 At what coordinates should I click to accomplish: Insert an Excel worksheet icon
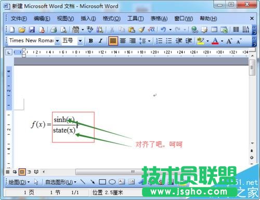tap(224, 30)
